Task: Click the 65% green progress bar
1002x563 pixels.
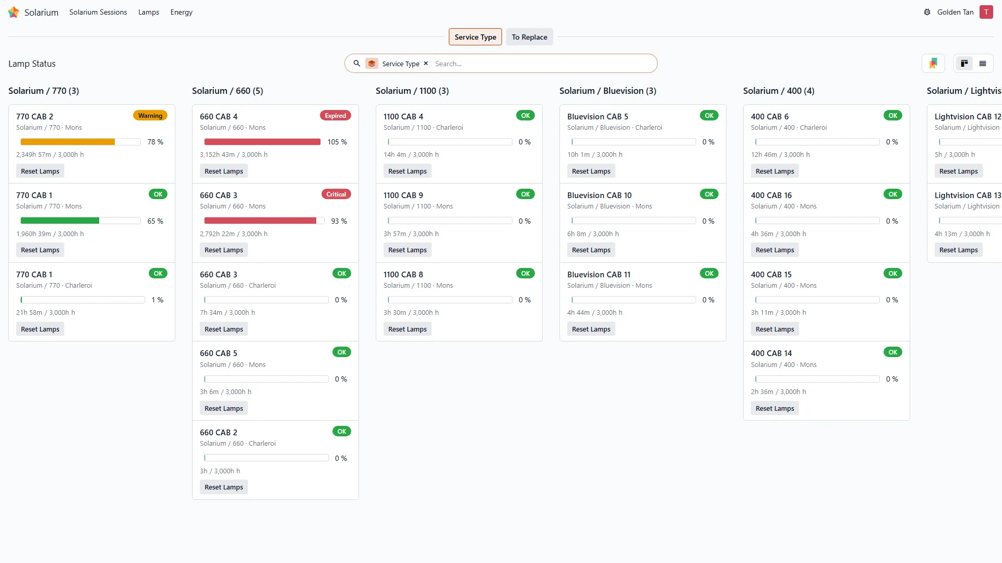Action: [x=80, y=221]
